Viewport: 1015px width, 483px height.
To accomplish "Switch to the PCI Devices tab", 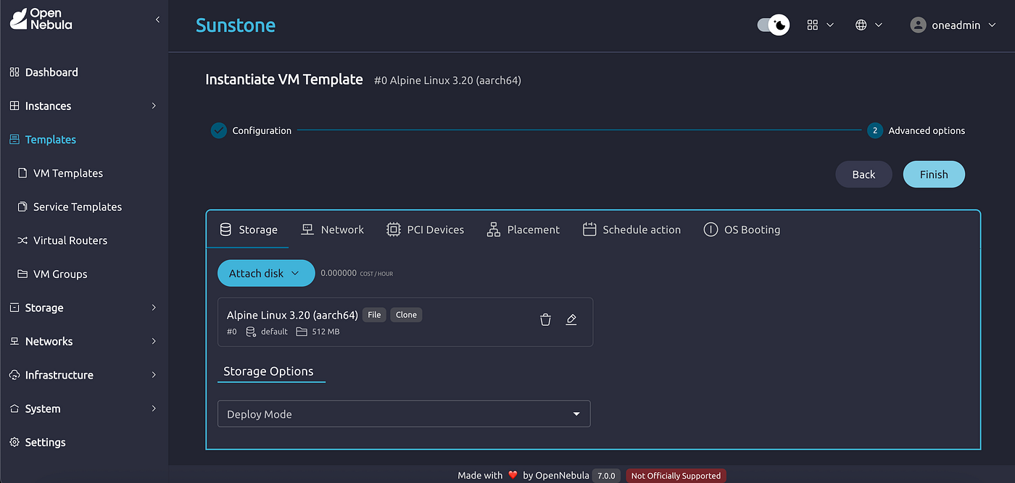I will click(x=426, y=230).
